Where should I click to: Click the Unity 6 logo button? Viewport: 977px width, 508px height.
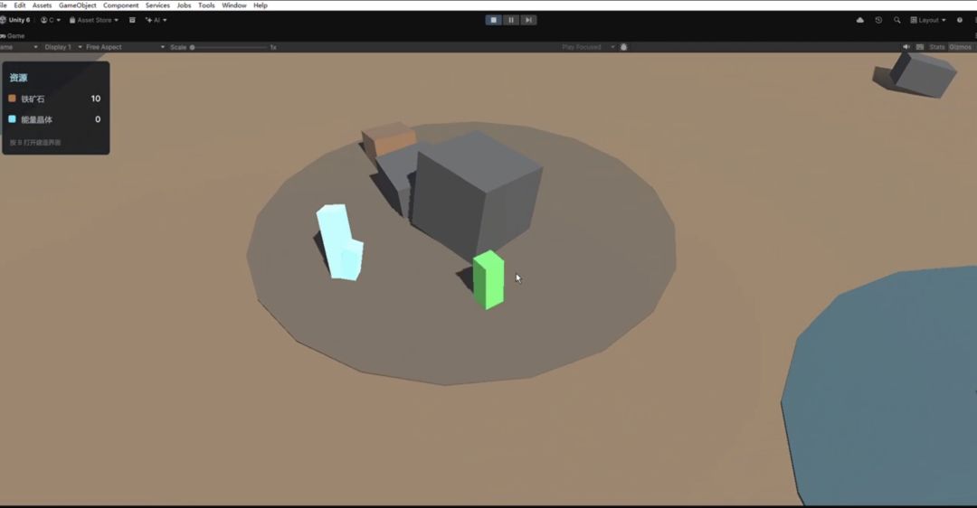click(x=15, y=20)
